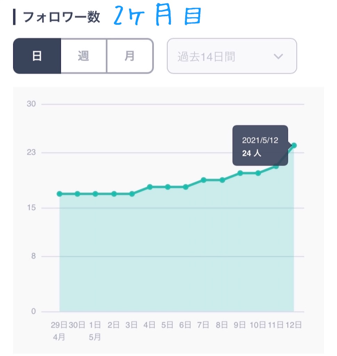This screenshot has width=337, height=356.
Task: Click the 6日 data point on the line
Action: coord(185,187)
